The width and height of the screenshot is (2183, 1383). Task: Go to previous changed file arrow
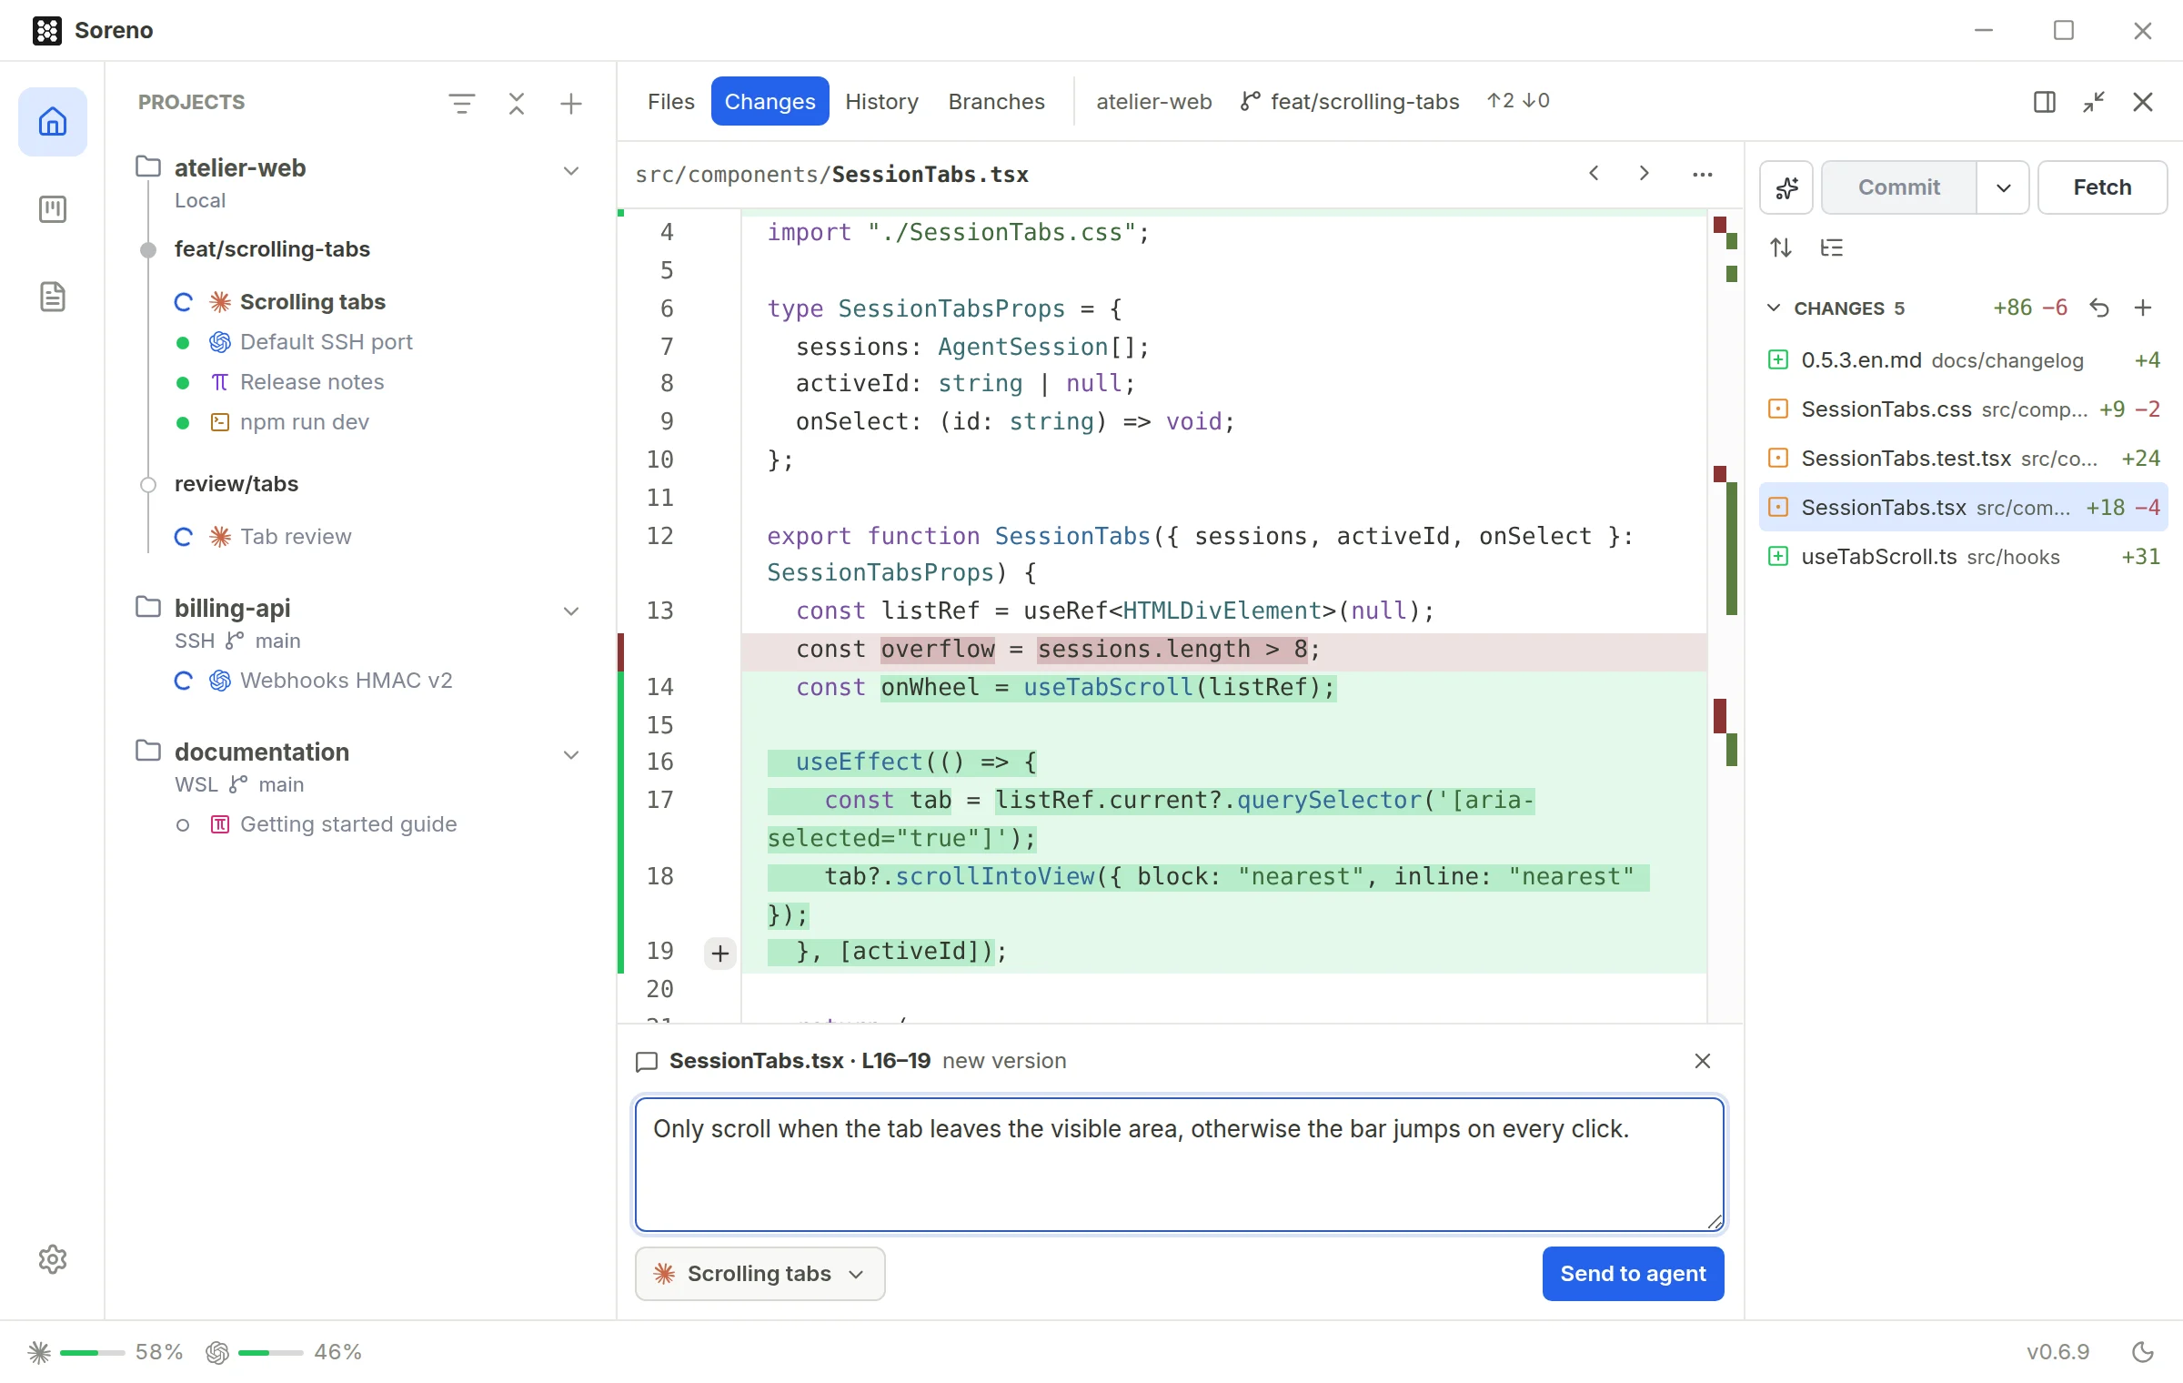coord(1594,173)
